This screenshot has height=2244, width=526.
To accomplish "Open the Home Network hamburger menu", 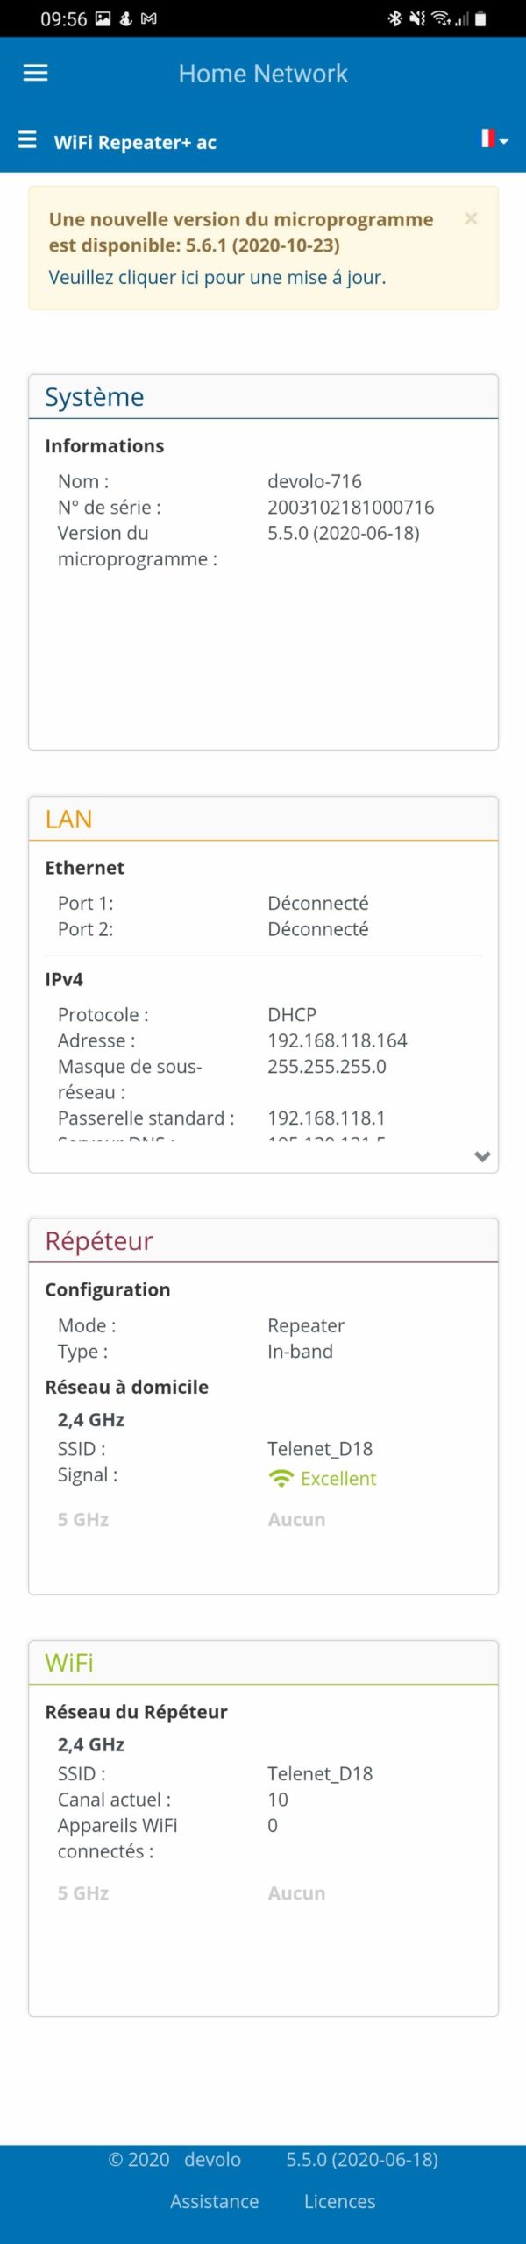I will coord(35,73).
